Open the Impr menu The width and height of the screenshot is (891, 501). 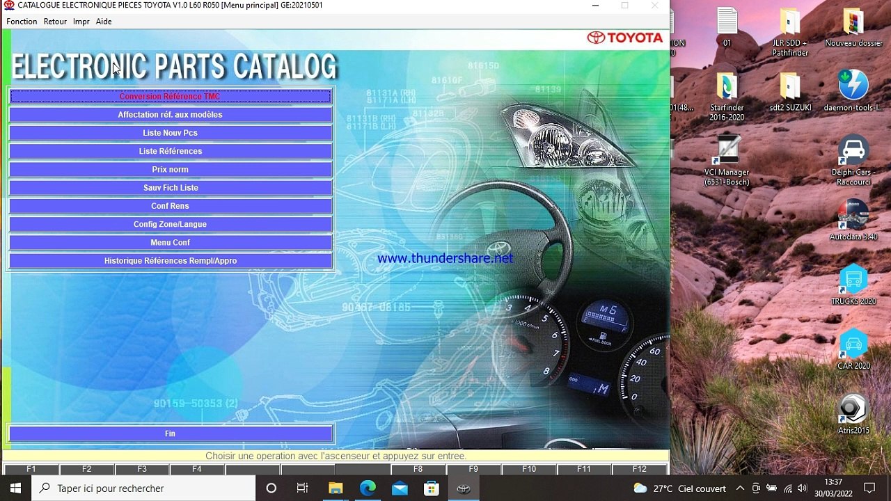click(x=81, y=22)
